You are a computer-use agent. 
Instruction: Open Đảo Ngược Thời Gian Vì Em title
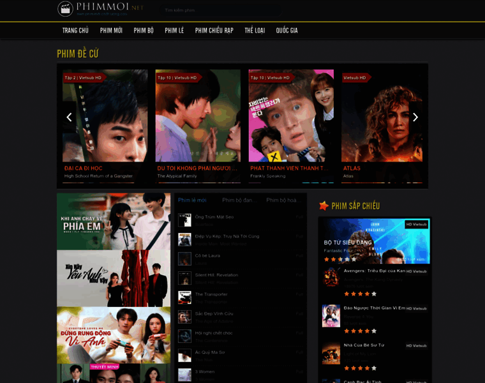pos(374,308)
